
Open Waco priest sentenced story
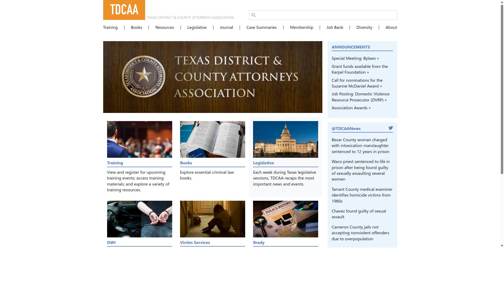click(361, 170)
